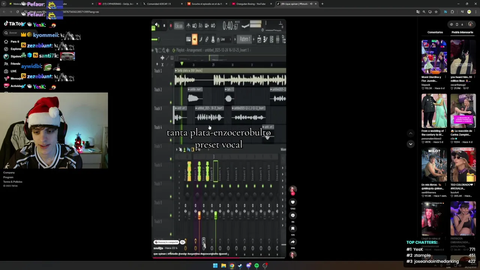Click the hispaok author name

pyautogui.click(x=426, y=85)
